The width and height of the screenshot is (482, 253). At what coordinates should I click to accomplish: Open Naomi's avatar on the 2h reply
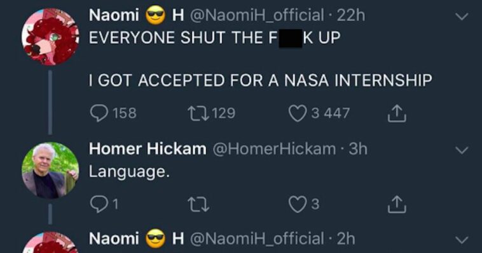click(x=50, y=243)
